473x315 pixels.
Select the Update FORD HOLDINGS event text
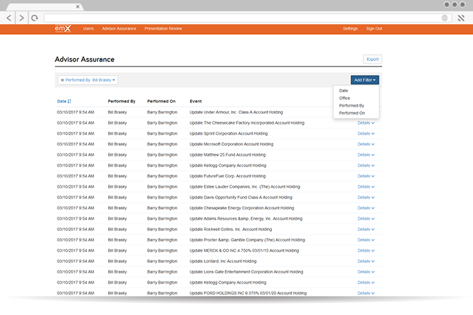(248, 293)
